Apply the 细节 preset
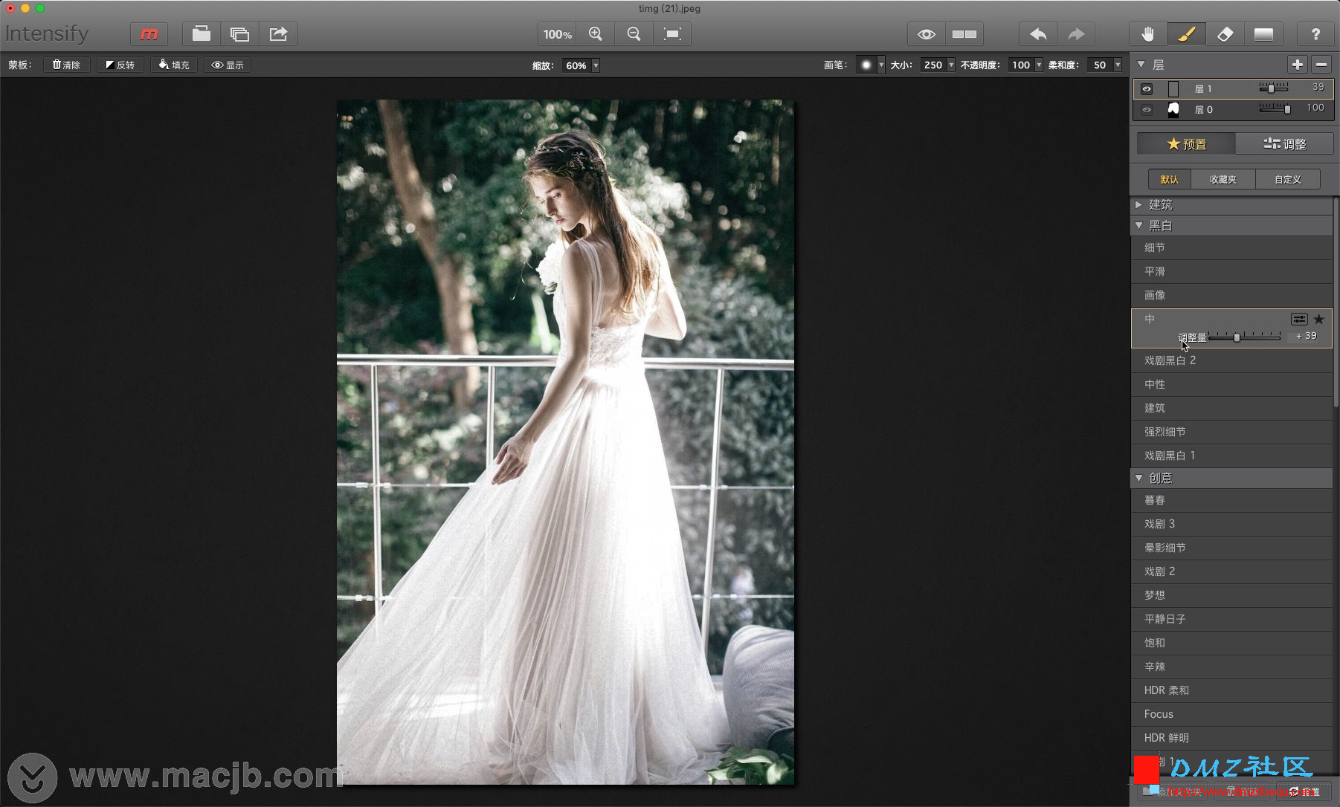 (x=1231, y=247)
